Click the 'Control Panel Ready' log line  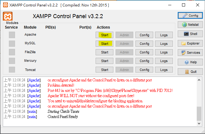tap(63, 117)
